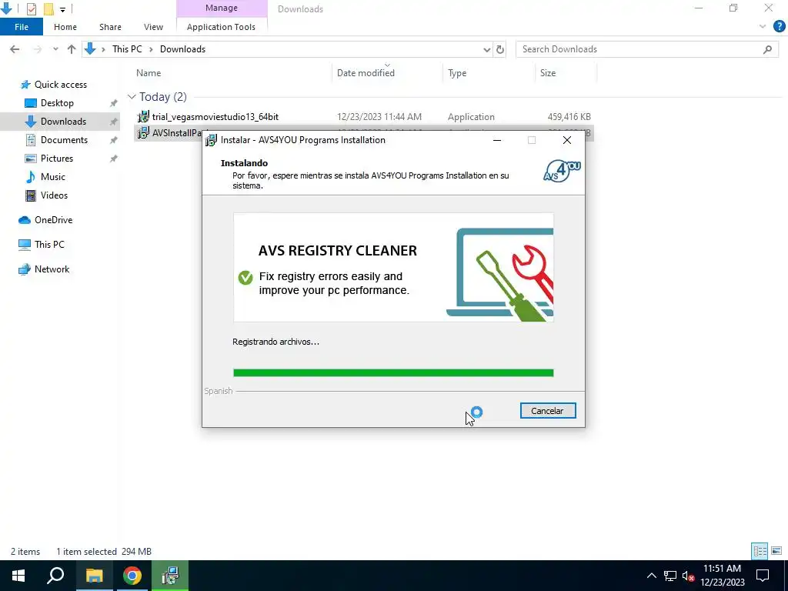Open Pictures in the navigation pane

57,159
